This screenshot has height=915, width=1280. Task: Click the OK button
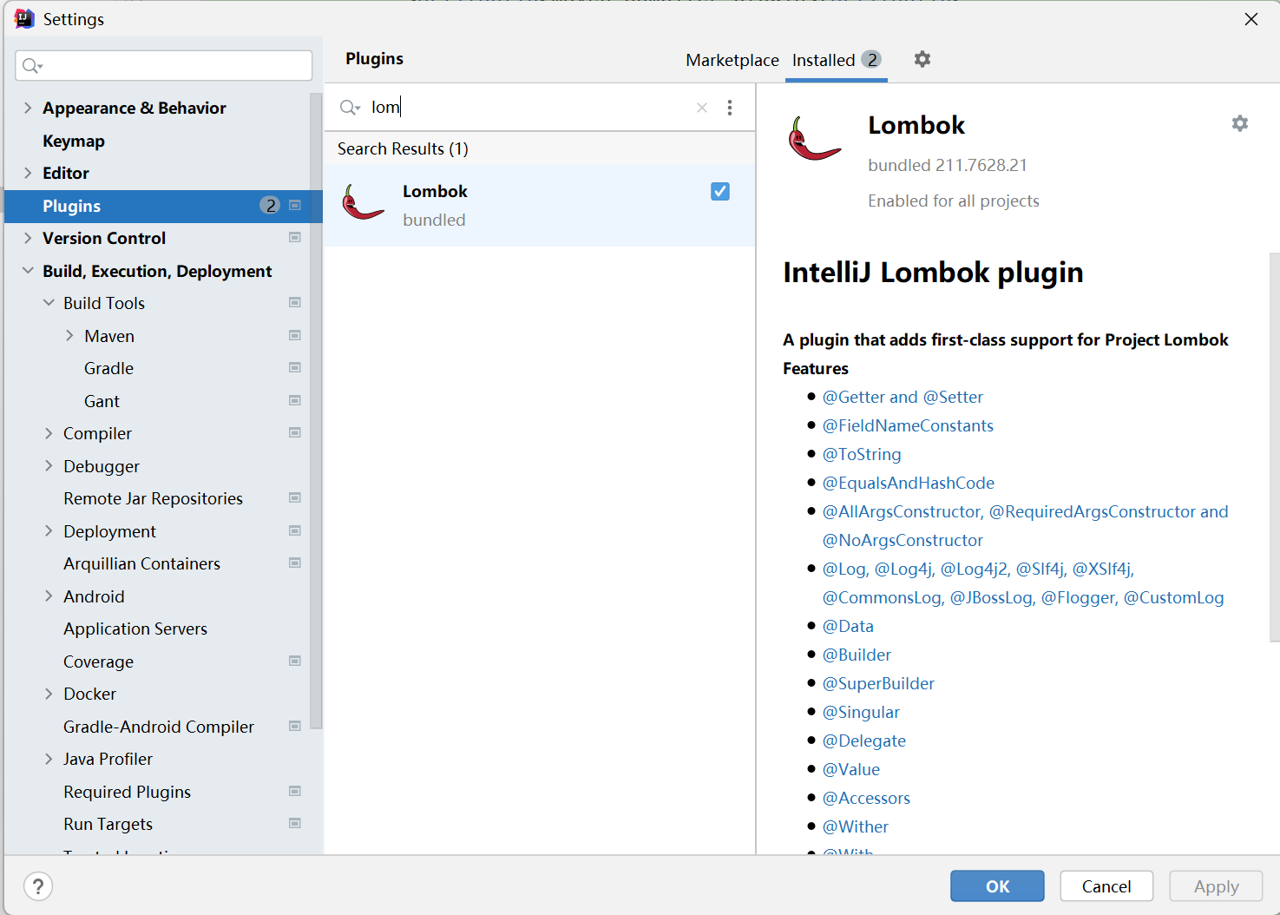coord(997,886)
